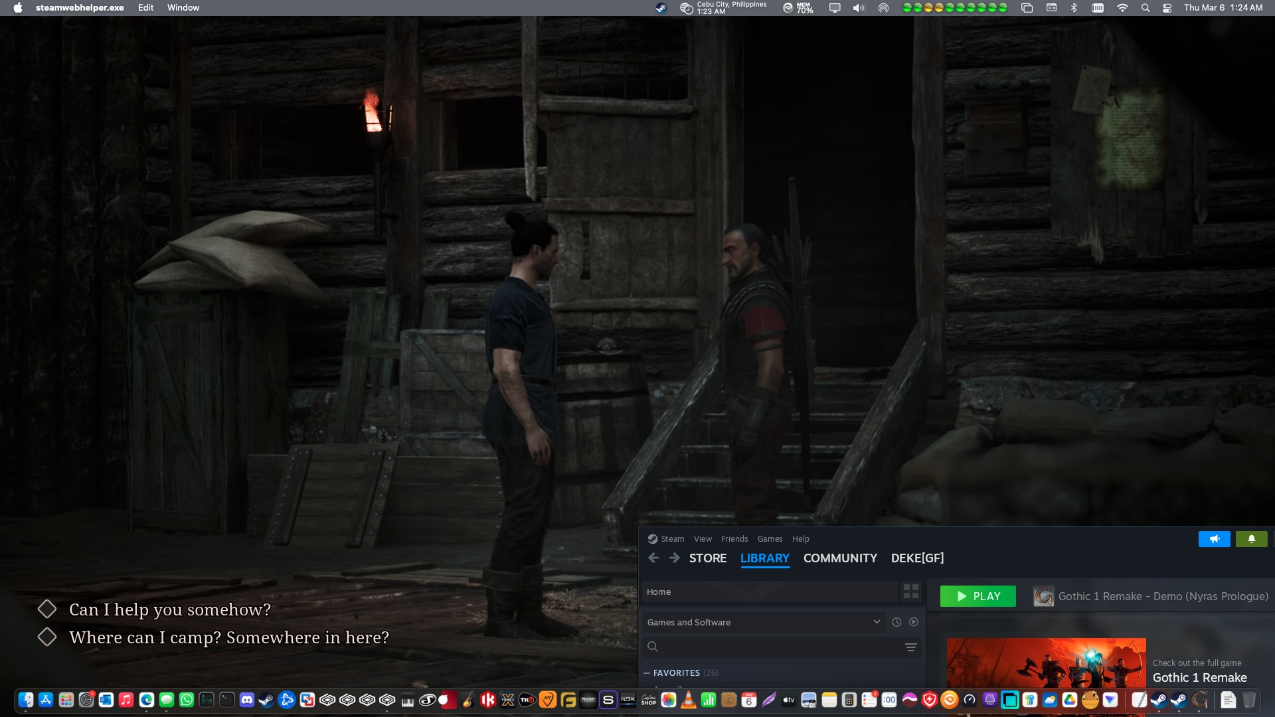Image resolution: width=1275 pixels, height=717 pixels.
Task: Toggle the green notifications bell
Action: click(1251, 538)
